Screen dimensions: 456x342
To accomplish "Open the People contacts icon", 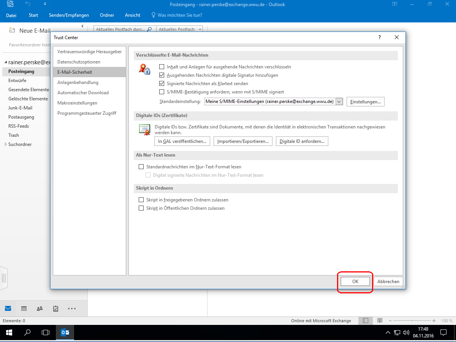I will click(x=40, y=309).
